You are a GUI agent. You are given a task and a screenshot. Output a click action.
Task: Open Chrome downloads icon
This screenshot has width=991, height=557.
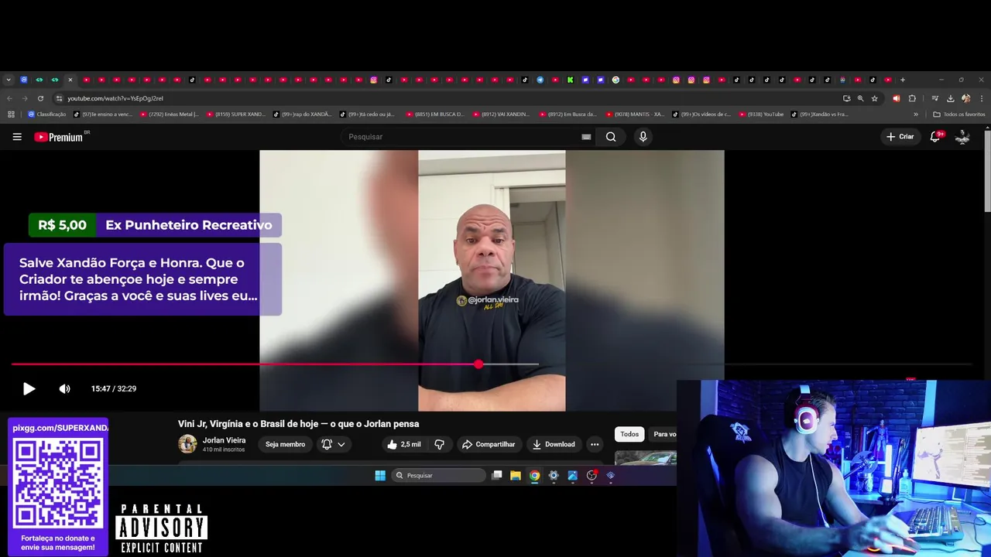(951, 98)
